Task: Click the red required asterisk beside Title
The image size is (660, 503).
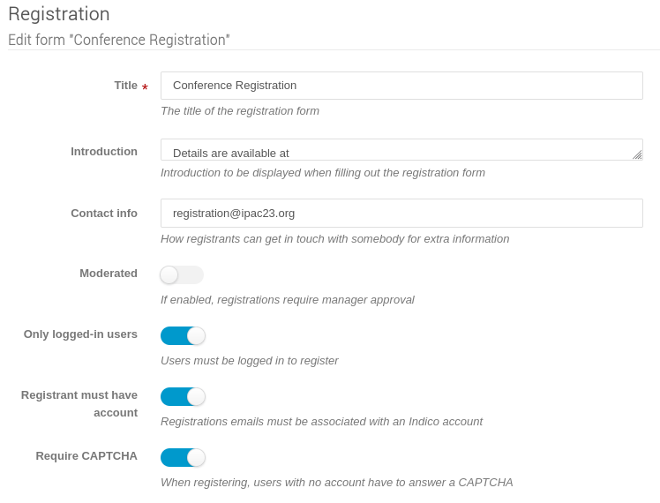Action: pyautogui.click(x=145, y=88)
